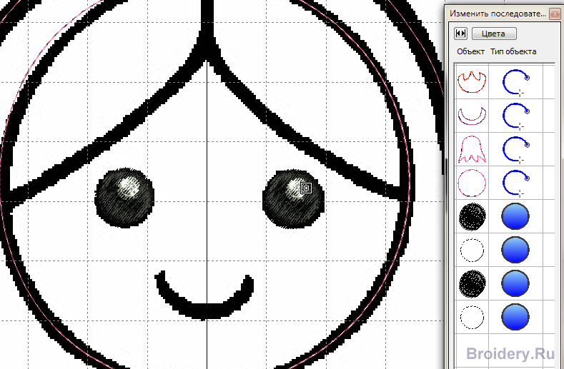Click the outline type icon beside red crown
The width and height of the screenshot is (564, 369).
click(516, 82)
